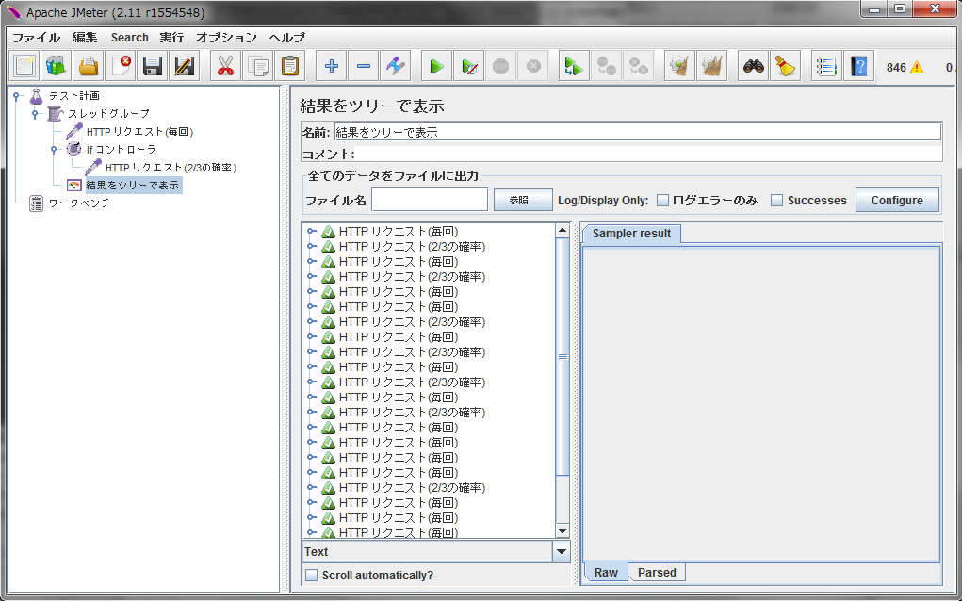Open the ヘルプ menu

coord(287,38)
